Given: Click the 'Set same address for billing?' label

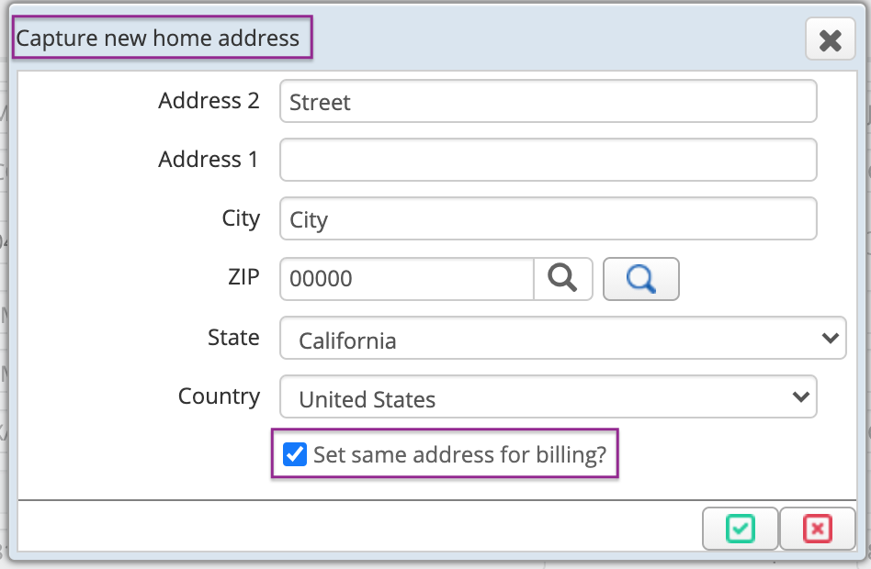Looking at the screenshot, I should click(x=460, y=454).
